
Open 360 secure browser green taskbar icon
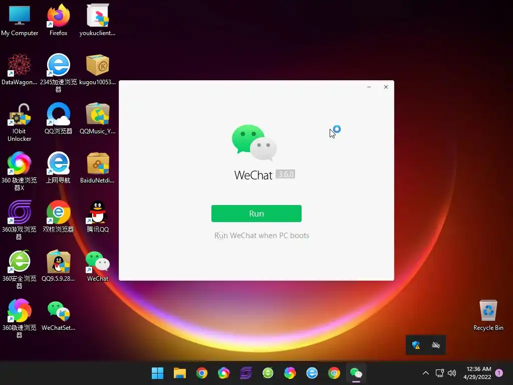[x=268, y=373]
